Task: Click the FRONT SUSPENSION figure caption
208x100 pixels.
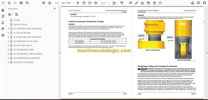Action: click(153, 50)
